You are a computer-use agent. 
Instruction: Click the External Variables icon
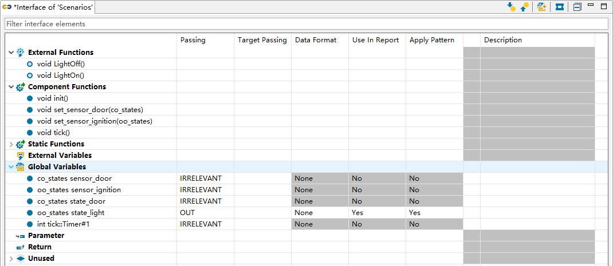(20, 156)
